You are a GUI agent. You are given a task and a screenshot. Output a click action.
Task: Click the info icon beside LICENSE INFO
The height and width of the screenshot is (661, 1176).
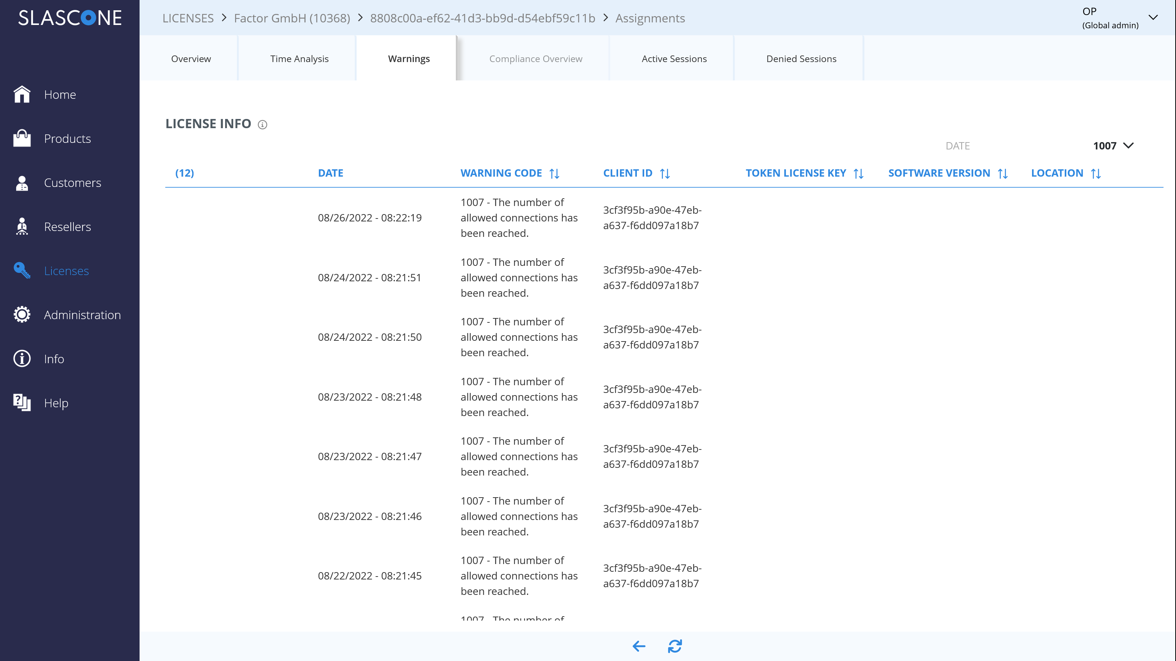pos(263,124)
